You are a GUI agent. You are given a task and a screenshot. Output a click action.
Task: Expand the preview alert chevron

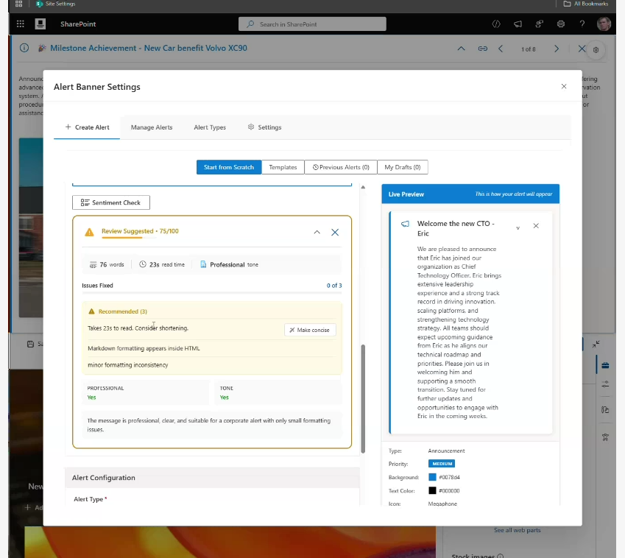(x=518, y=227)
